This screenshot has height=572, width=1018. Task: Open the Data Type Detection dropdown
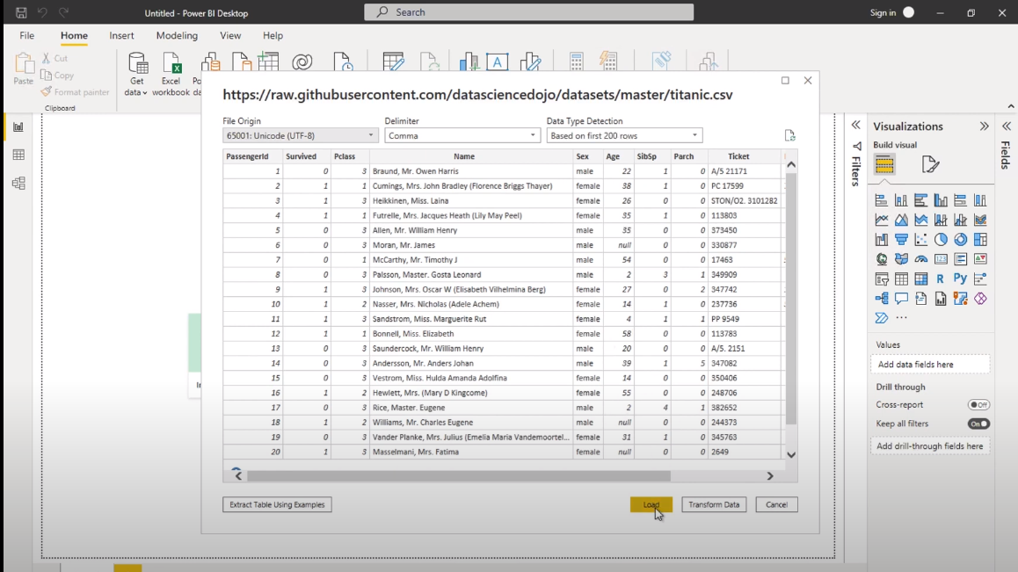tap(624, 135)
